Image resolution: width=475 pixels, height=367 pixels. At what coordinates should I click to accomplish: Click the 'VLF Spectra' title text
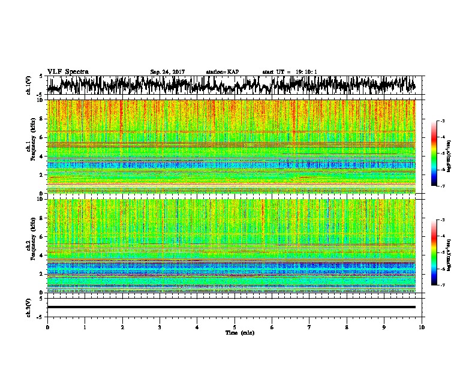[x=68, y=72]
